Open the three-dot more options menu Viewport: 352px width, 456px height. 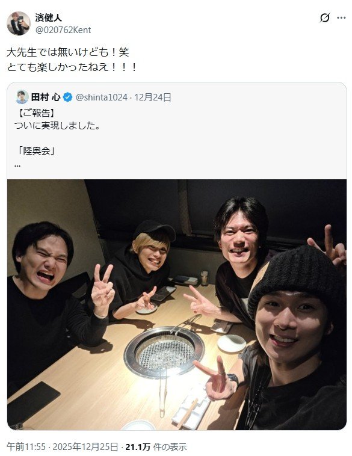(x=341, y=17)
